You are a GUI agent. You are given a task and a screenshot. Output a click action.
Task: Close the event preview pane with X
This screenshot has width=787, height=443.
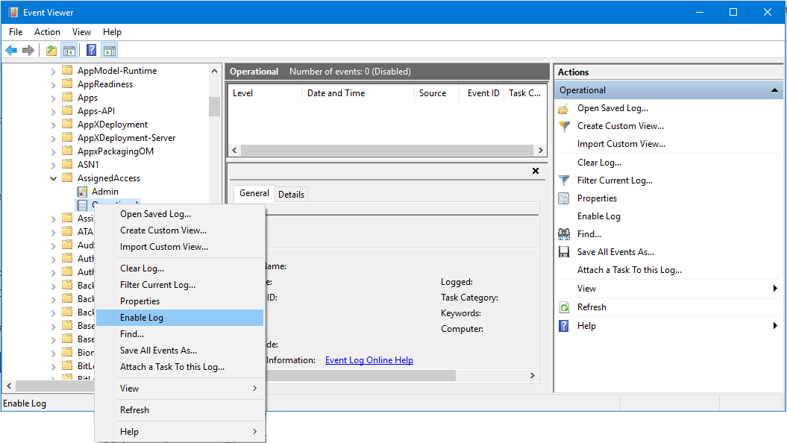(536, 171)
